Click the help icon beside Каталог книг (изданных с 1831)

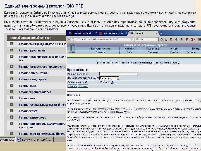[x=11, y=44]
